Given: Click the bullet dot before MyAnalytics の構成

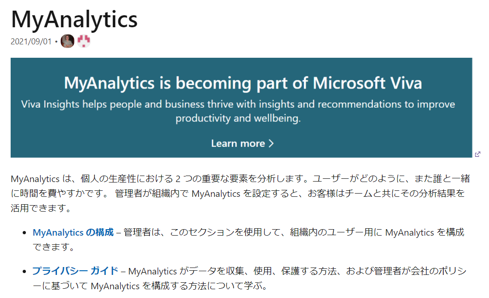Looking at the screenshot, I should pyautogui.click(x=25, y=232).
